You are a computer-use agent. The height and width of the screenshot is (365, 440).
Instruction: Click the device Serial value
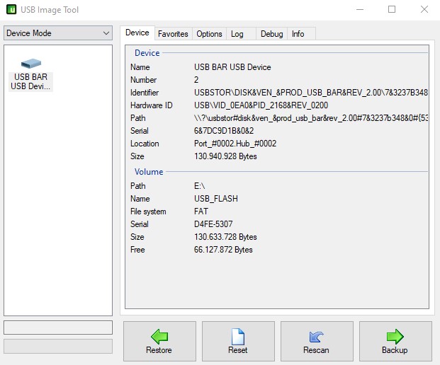(x=222, y=131)
